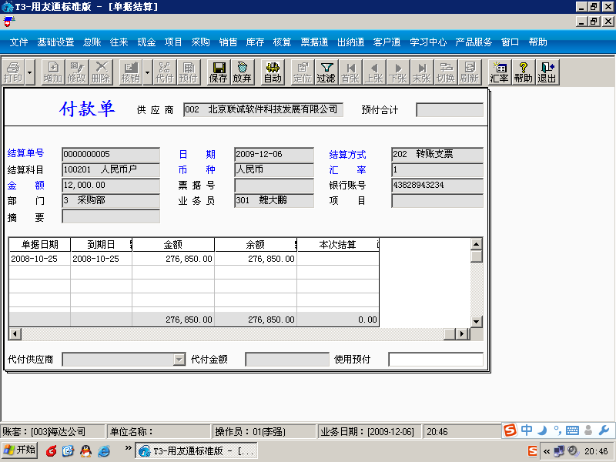
Task: Open the 汇率 (Exchange rate) tool
Action: [x=499, y=72]
